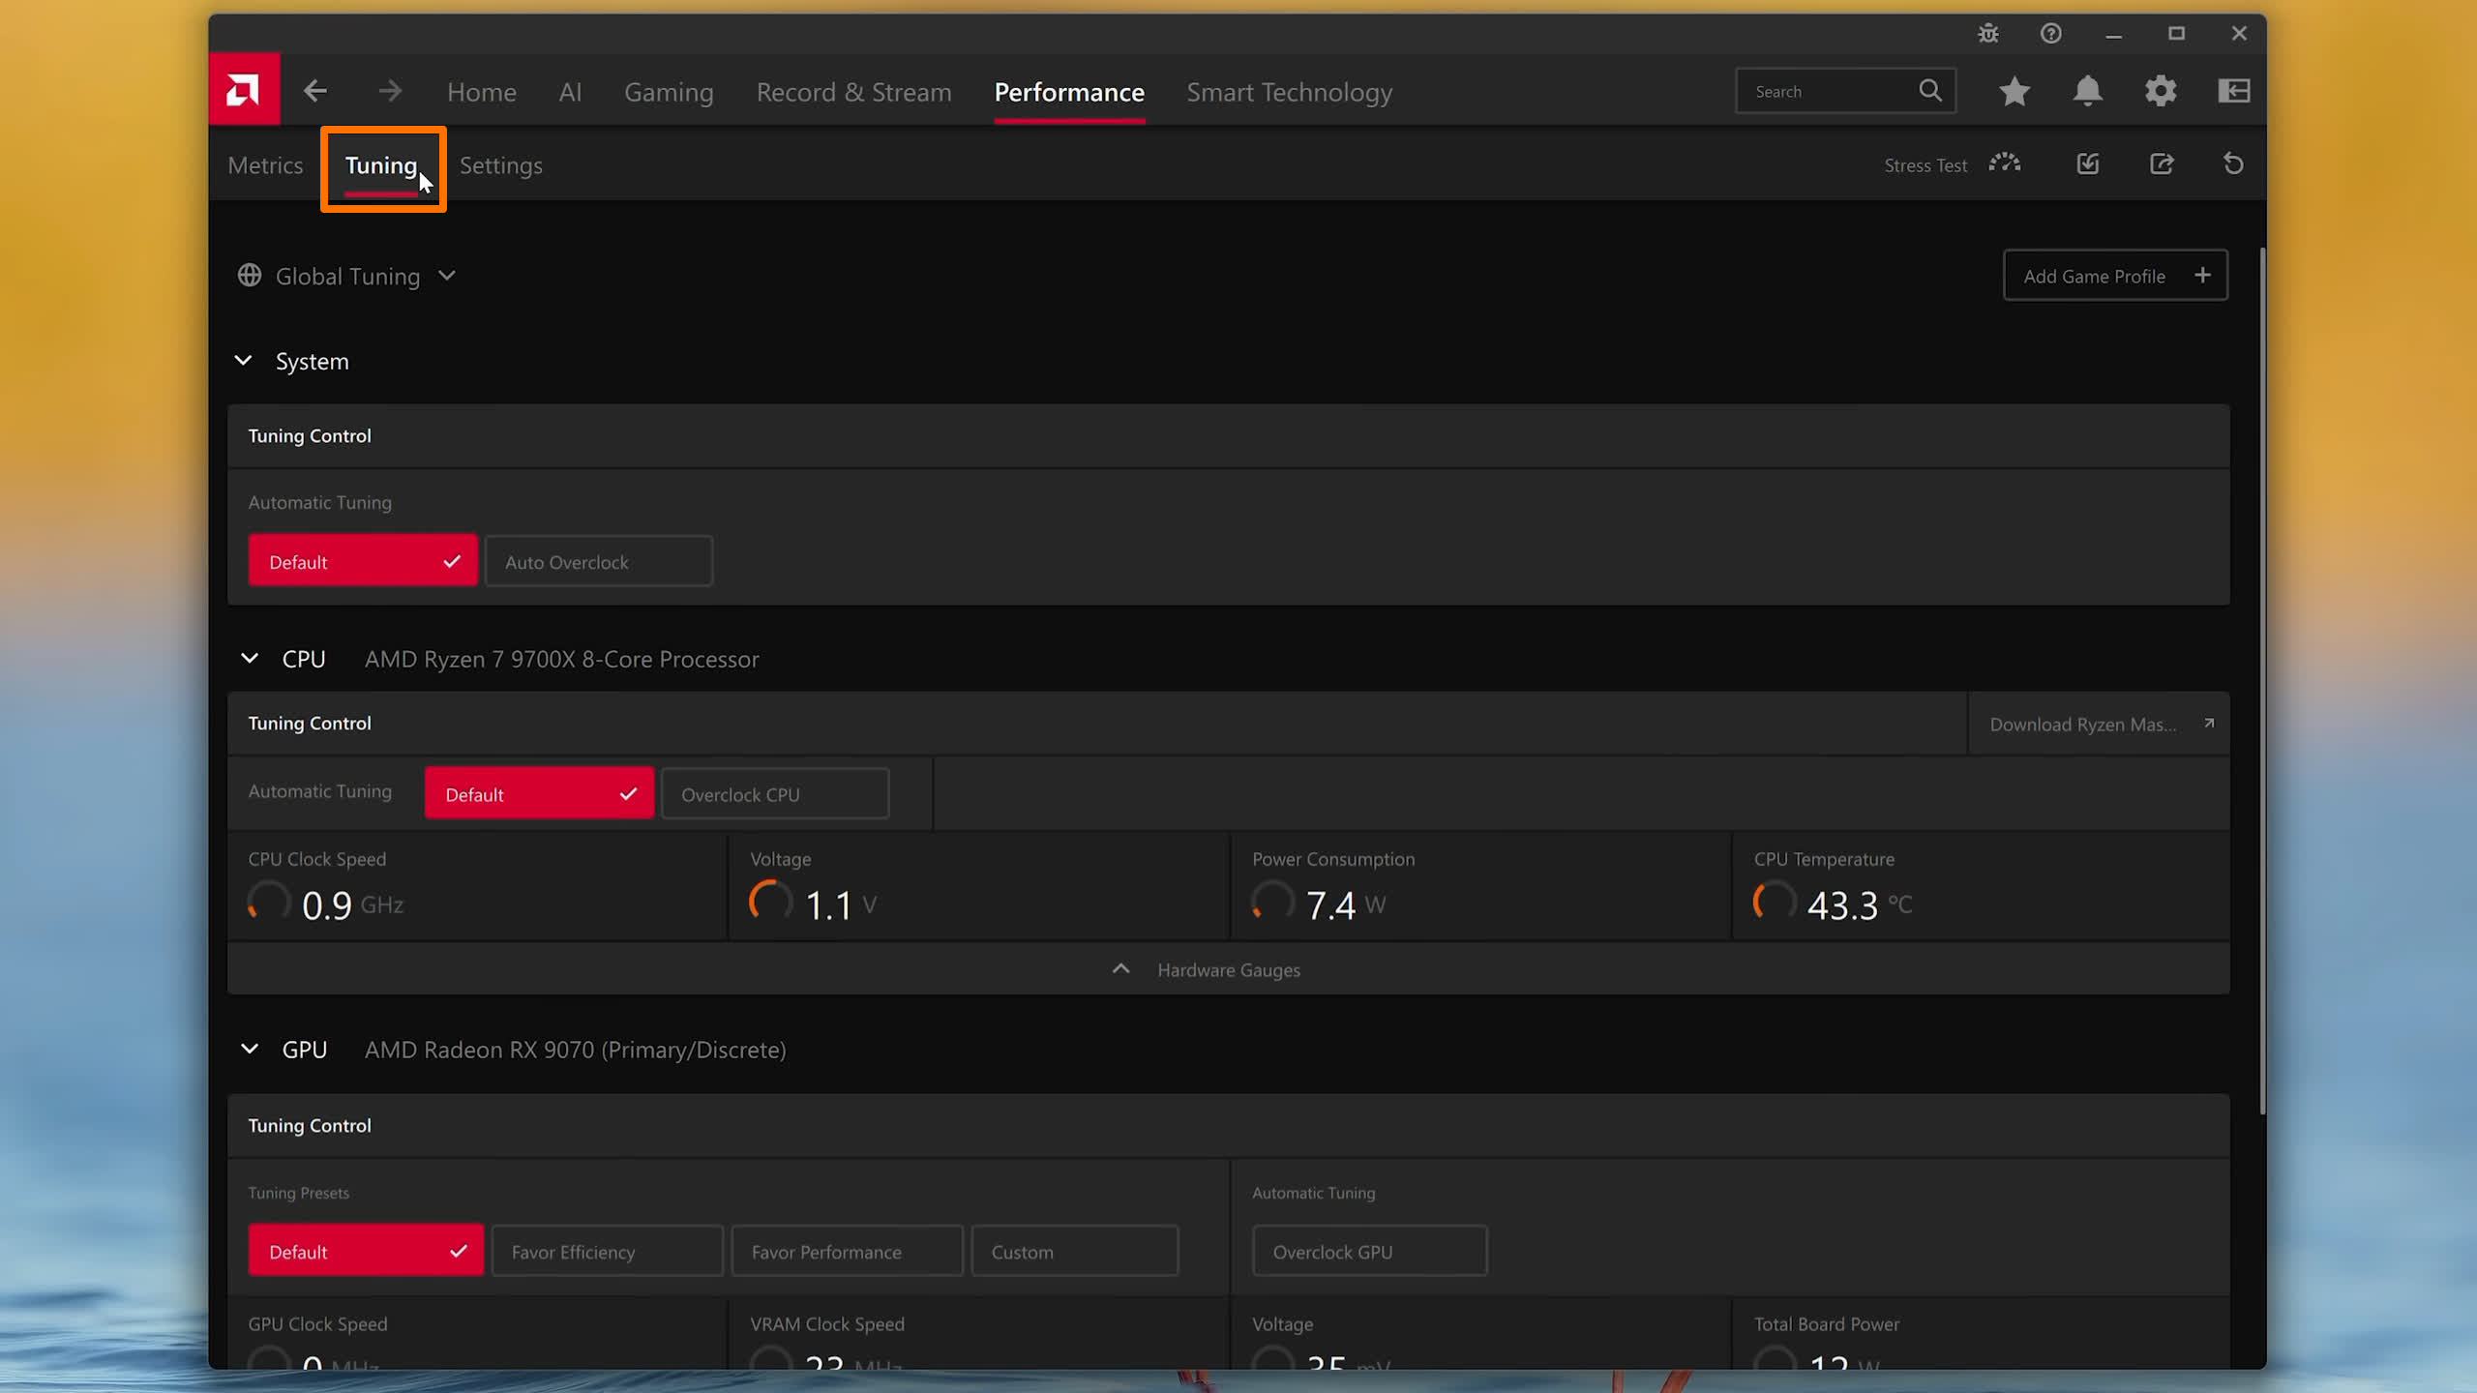The image size is (2477, 1393).
Task: Click the CPU Clock Speed gauge icon
Action: [268, 902]
